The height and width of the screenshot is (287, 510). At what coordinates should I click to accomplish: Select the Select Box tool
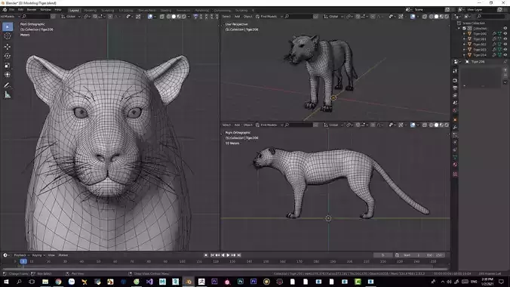point(8,26)
